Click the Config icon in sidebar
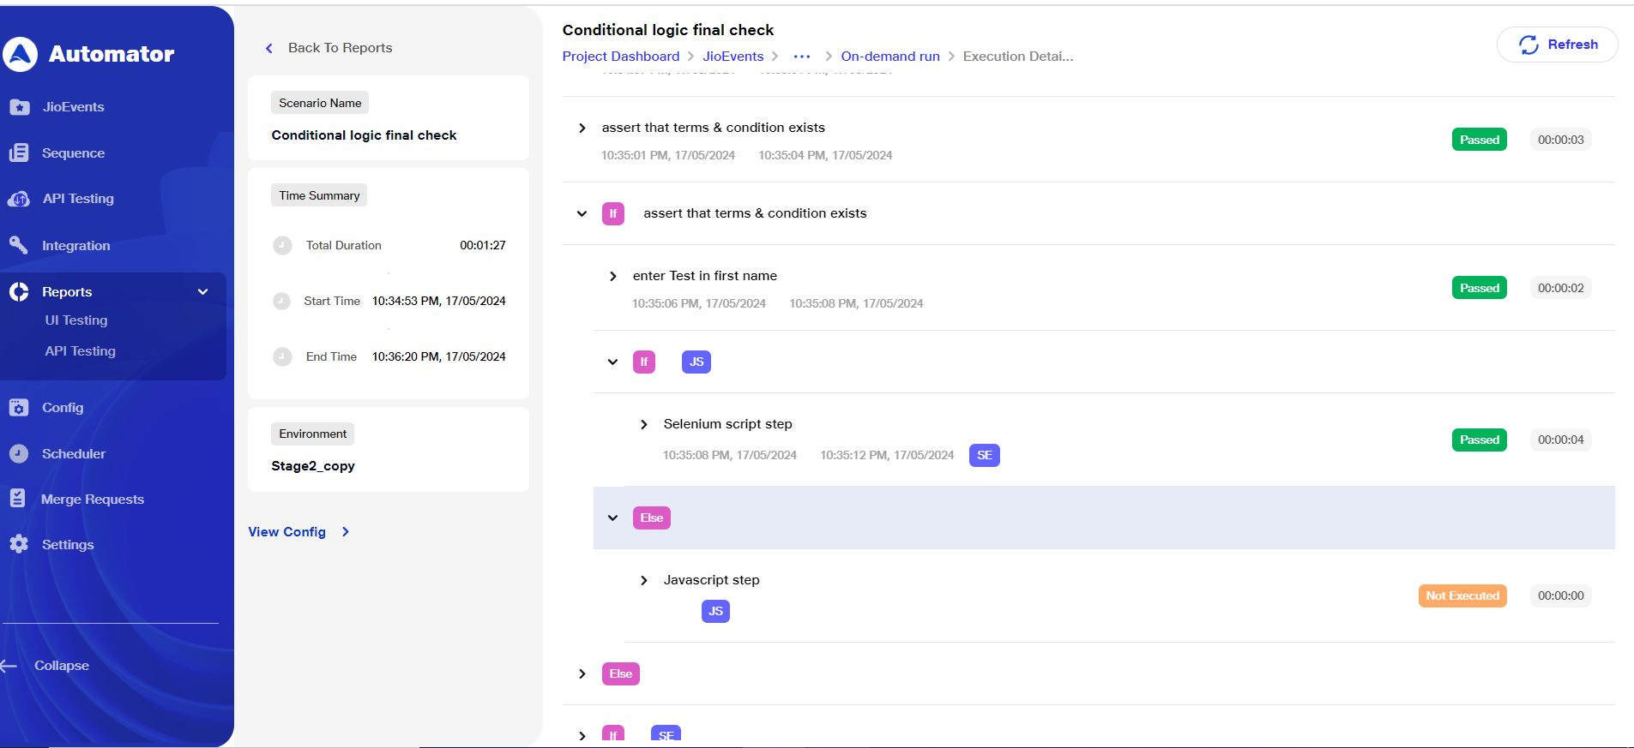Screen dimensions: 1634x748 (x=19, y=408)
